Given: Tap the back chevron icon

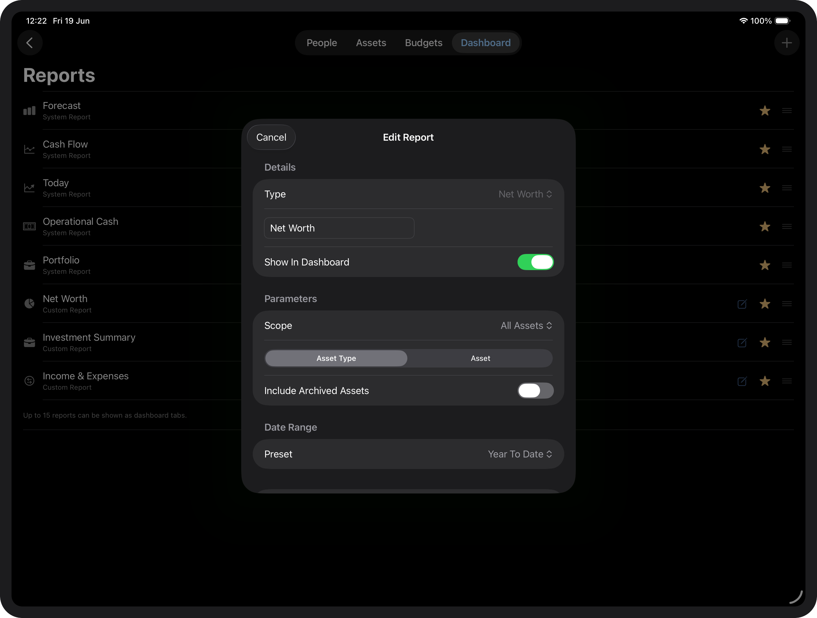Looking at the screenshot, I should pyautogui.click(x=29, y=43).
